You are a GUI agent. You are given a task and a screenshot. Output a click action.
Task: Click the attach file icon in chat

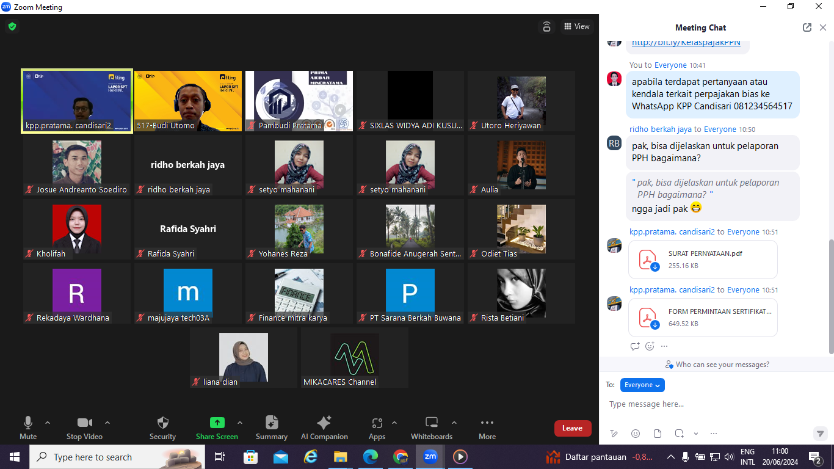pyautogui.click(x=658, y=434)
